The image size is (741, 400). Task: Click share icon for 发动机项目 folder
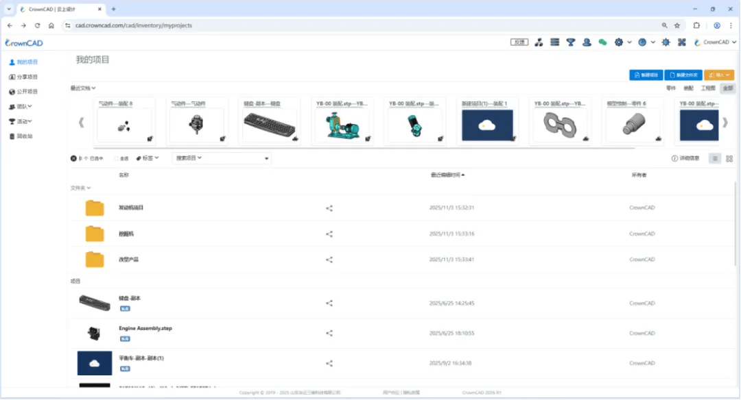329,208
